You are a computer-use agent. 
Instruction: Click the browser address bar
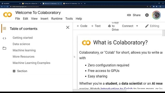click(x=78, y=6)
